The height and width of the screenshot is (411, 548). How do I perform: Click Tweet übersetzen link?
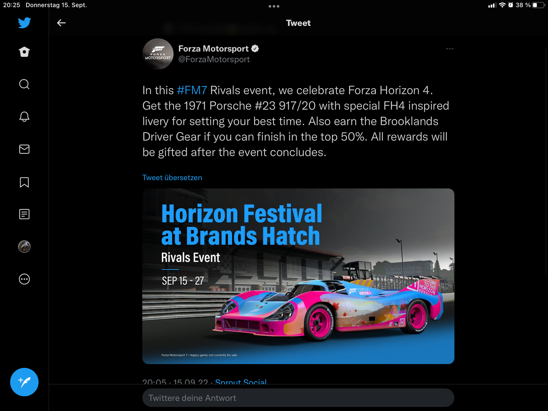[x=172, y=178]
